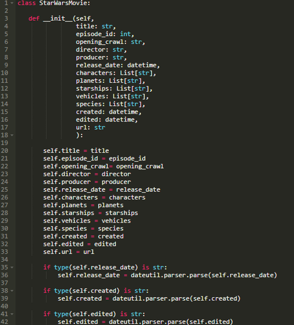Viewport: 294px width, 325px height.
Task: Click the type keyword on line 41
Action: 62,314
